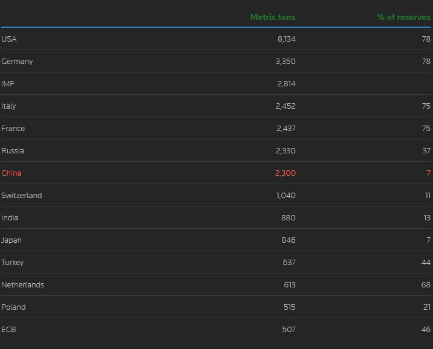Click the Poland row label
Screen dimensions: 433x349
tap(13, 307)
